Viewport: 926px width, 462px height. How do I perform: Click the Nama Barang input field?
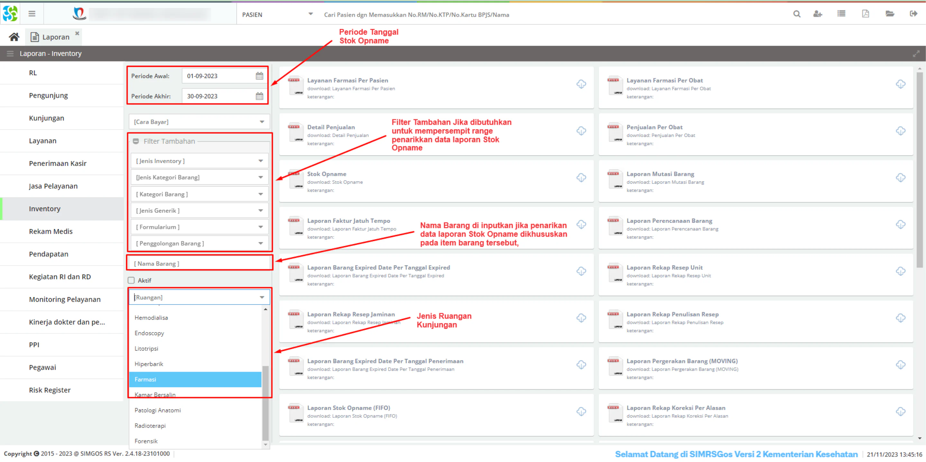click(199, 264)
